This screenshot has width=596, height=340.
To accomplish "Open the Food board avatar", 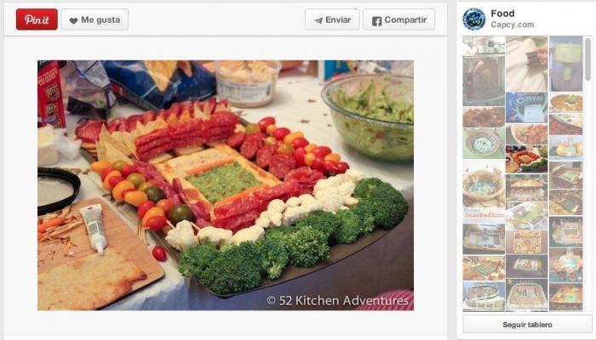I will [473, 19].
